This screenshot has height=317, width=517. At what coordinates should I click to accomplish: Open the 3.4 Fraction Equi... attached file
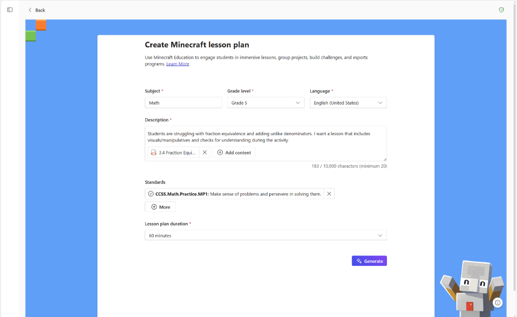[174, 153]
